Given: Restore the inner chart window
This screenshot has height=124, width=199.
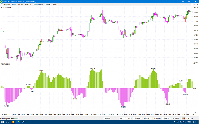Looking at the screenshot, I should (195, 4).
